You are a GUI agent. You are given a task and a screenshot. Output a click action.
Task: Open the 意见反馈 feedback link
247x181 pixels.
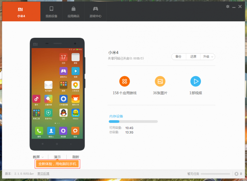coord(43,174)
